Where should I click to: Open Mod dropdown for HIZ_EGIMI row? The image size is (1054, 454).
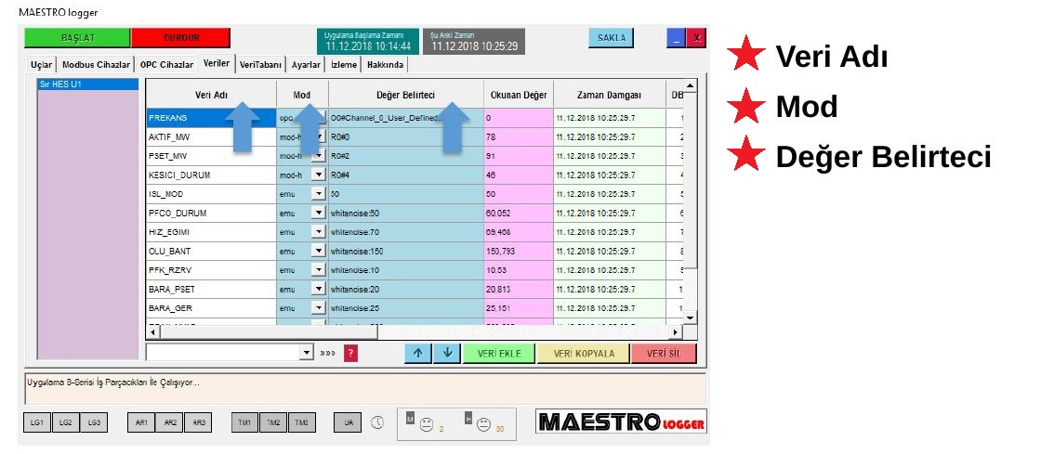tap(319, 232)
